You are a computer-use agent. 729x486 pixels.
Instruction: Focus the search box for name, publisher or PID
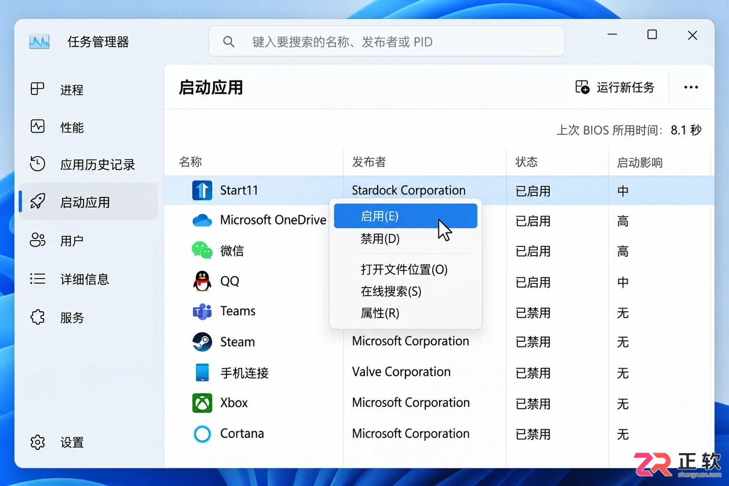(x=387, y=42)
